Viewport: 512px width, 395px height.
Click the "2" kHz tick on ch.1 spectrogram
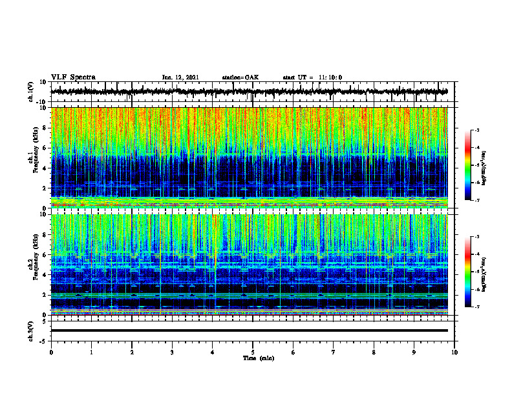[45, 188]
